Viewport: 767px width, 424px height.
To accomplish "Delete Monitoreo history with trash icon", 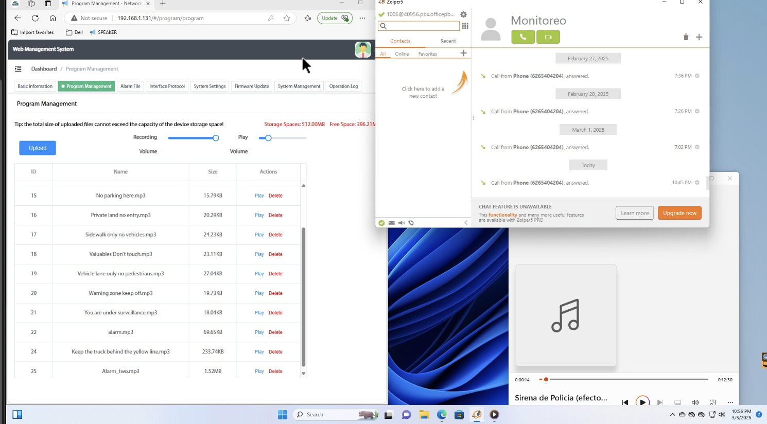I will [686, 37].
